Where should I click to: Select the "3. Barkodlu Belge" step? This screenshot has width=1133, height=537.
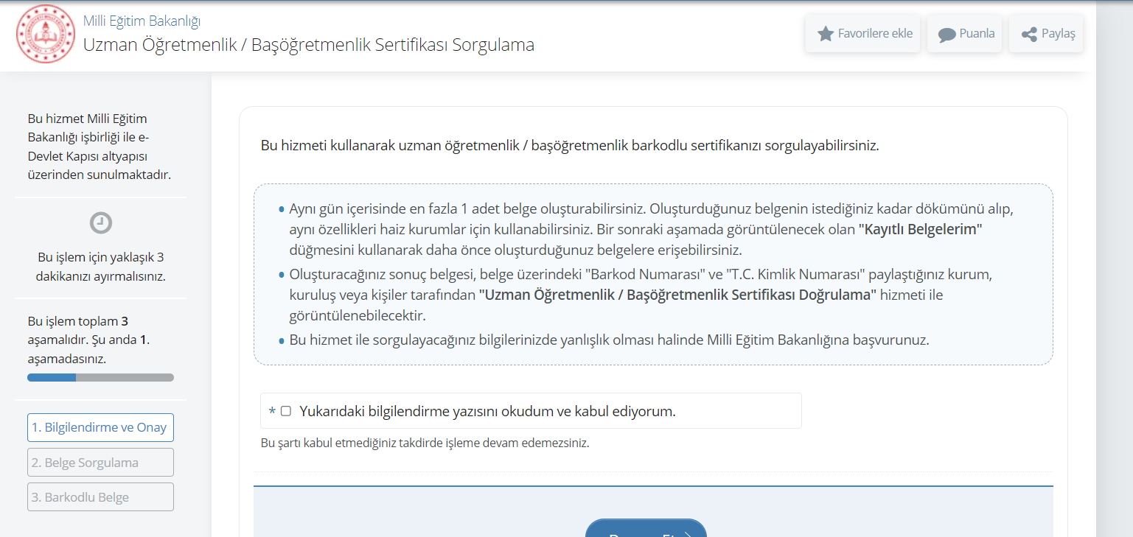tap(100, 496)
